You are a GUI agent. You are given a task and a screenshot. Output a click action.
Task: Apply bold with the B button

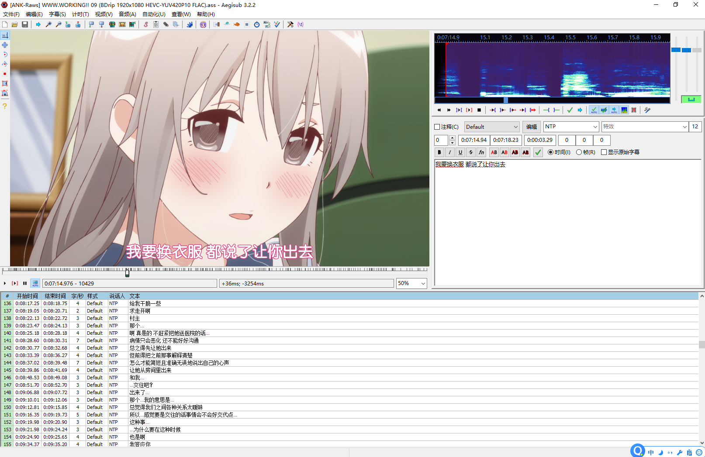[x=439, y=152]
